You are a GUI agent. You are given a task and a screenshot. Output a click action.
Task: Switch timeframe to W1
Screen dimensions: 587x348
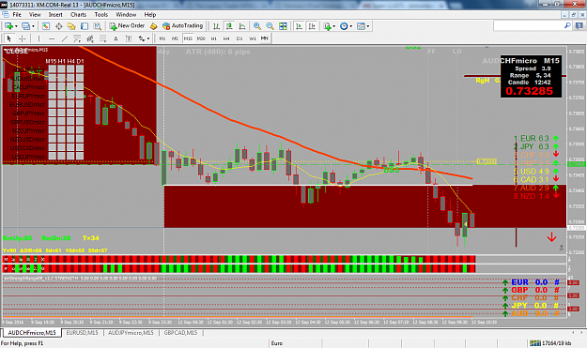(253, 38)
